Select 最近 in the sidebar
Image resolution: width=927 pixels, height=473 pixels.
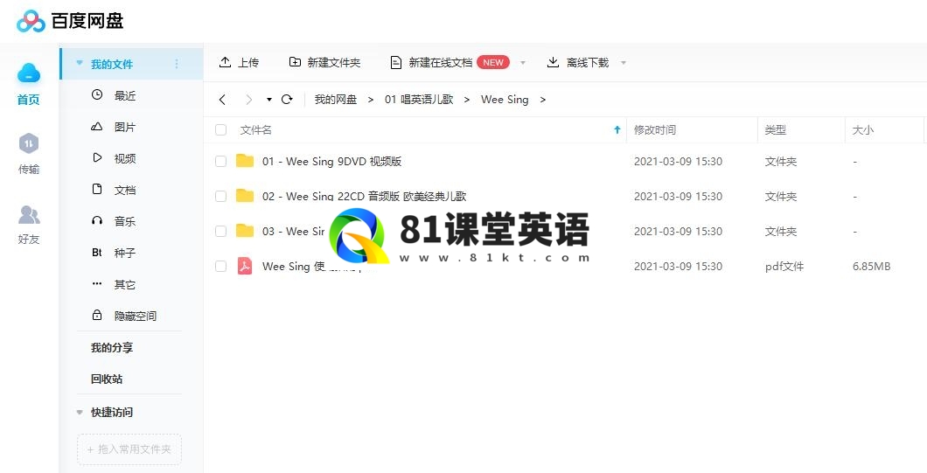(x=125, y=95)
